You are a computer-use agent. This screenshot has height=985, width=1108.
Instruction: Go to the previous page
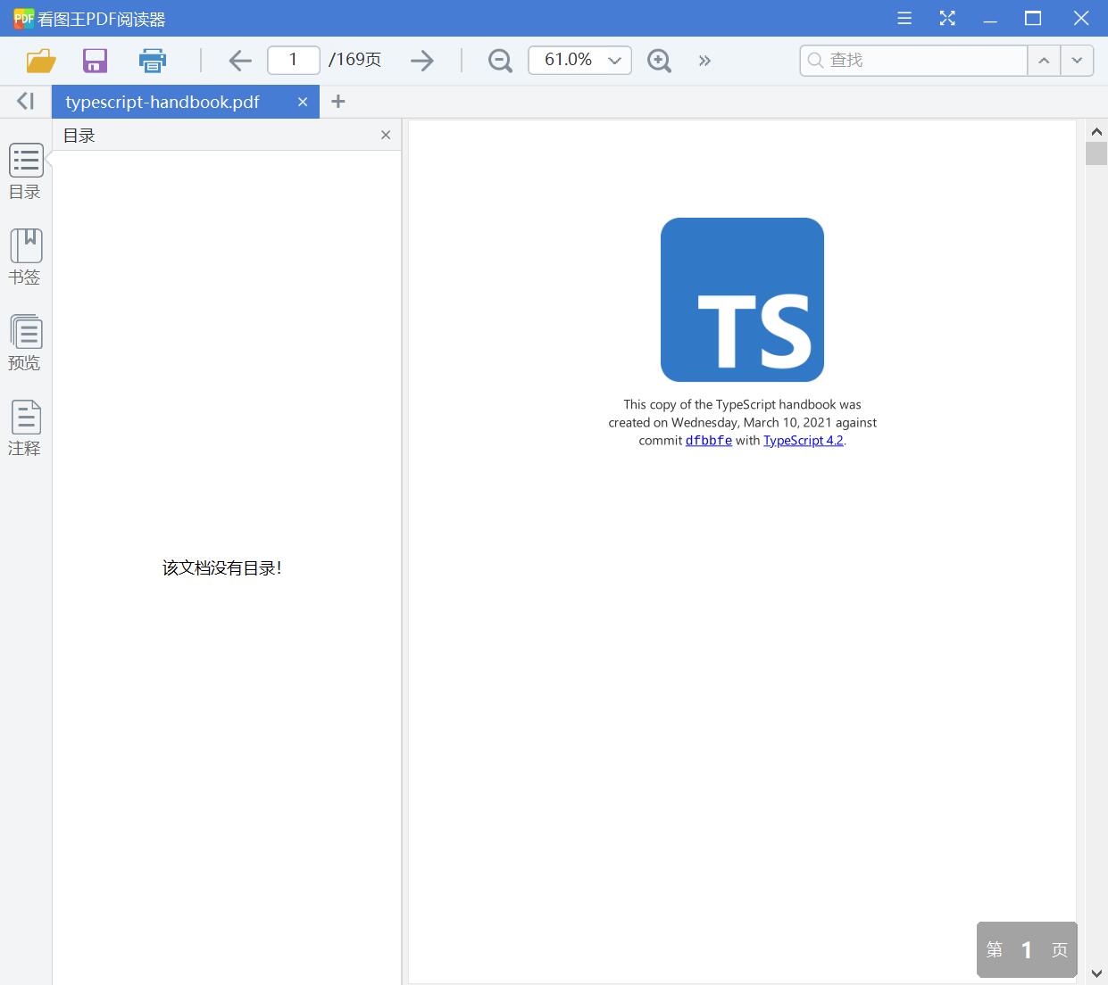pos(239,60)
